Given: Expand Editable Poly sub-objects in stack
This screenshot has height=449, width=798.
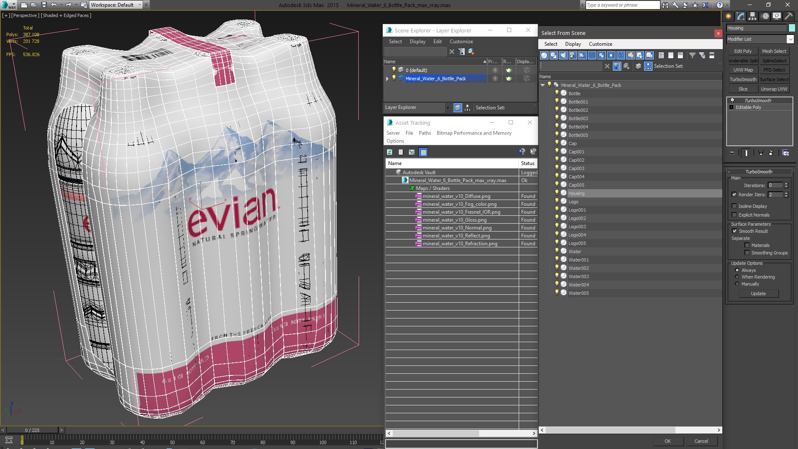Looking at the screenshot, I should tap(731, 107).
